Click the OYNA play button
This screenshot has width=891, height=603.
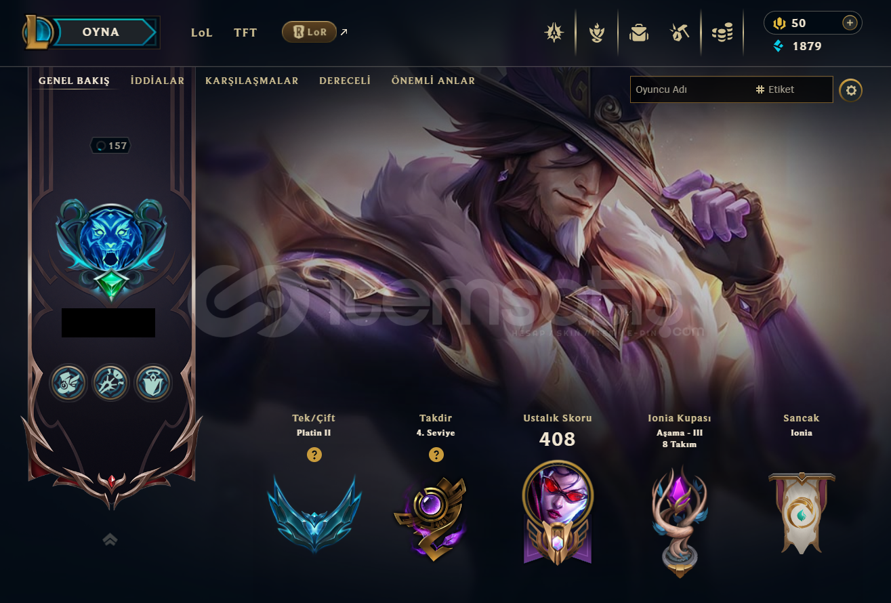102,32
